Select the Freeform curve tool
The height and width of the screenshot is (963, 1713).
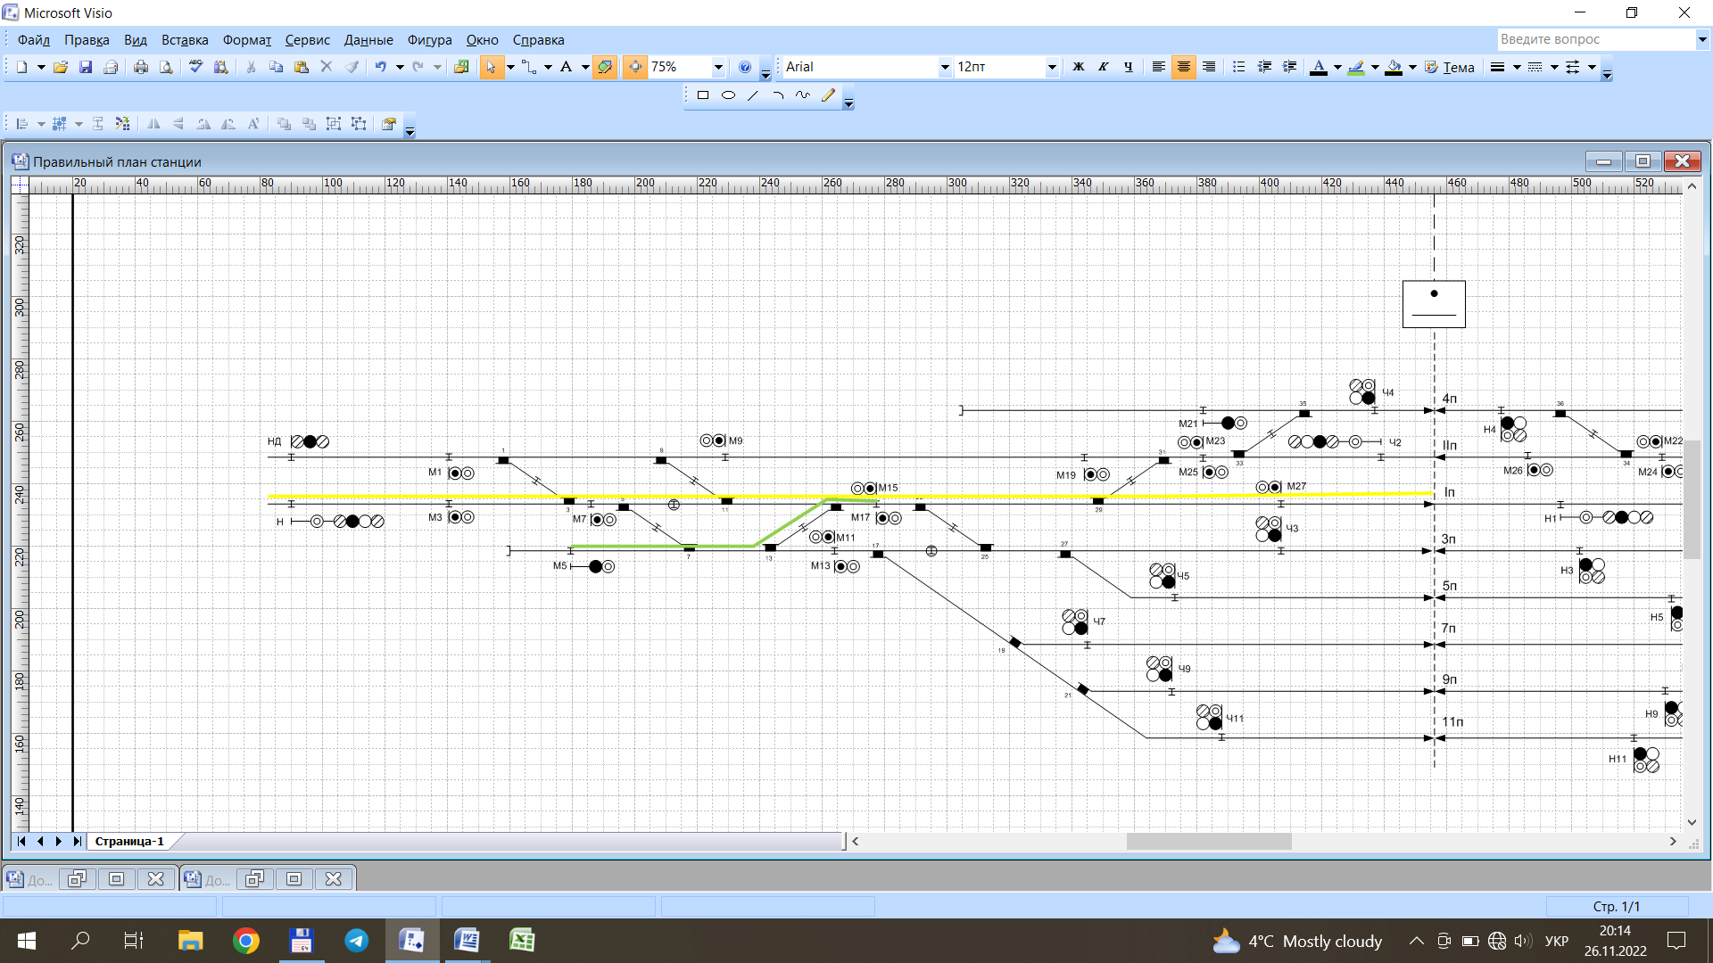[803, 95]
